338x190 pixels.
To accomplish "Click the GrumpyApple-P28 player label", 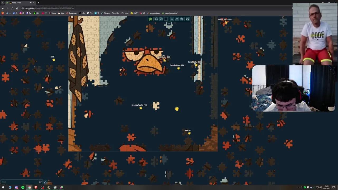I will click(139, 105).
